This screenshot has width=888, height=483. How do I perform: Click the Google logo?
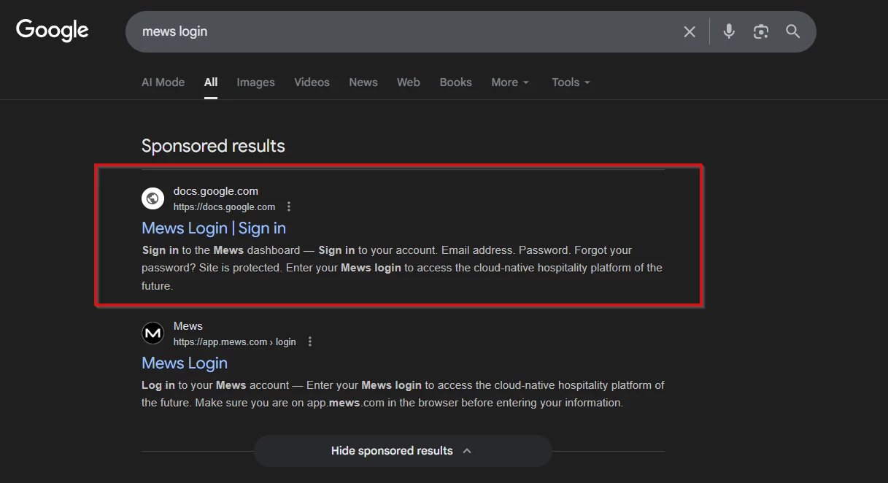(x=53, y=31)
